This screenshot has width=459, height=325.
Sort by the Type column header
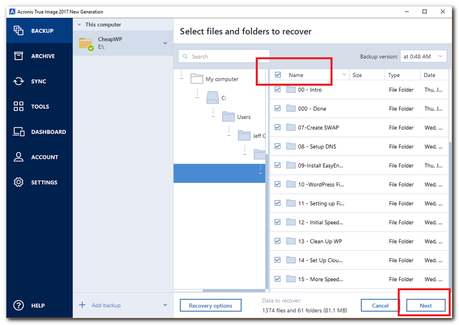[x=403, y=75]
